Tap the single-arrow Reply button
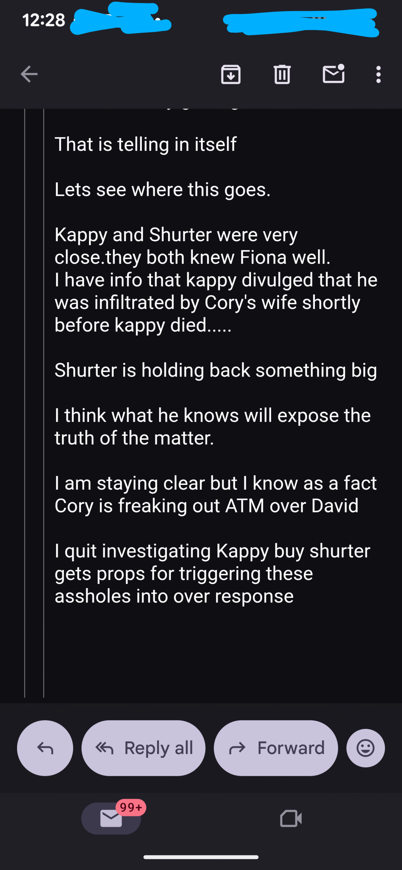This screenshot has height=870, width=402. [45, 748]
